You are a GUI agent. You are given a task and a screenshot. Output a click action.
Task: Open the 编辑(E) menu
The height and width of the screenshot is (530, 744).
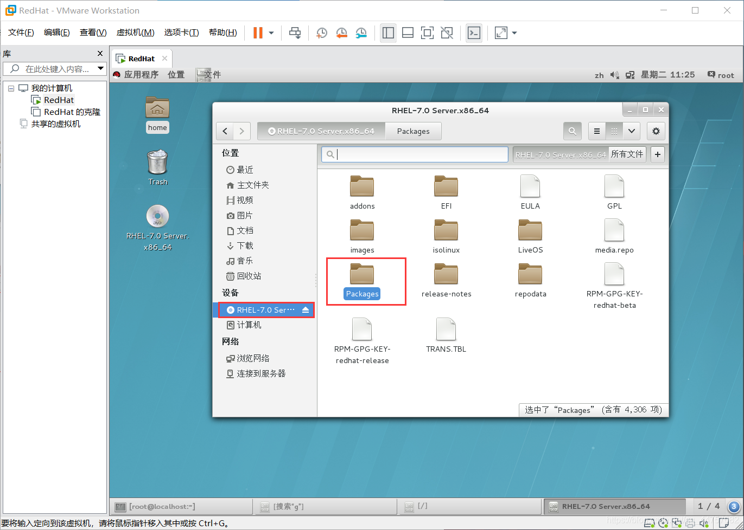coord(57,33)
